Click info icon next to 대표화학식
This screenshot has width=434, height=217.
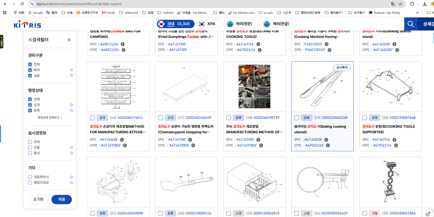72,177
